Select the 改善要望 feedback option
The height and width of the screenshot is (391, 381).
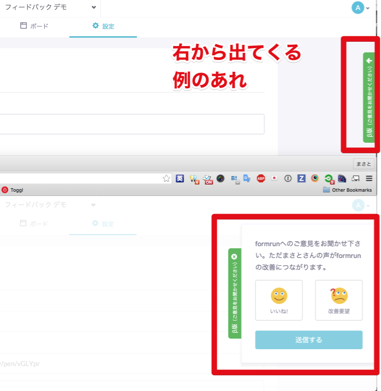(338, 300)
